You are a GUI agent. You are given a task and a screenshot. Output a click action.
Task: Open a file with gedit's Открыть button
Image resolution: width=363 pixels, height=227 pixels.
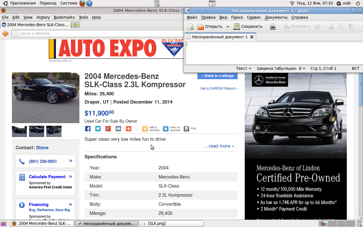[210, 27]
